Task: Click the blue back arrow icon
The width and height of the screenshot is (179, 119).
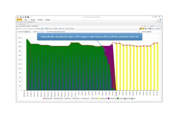Action: (x=21, y=17)
